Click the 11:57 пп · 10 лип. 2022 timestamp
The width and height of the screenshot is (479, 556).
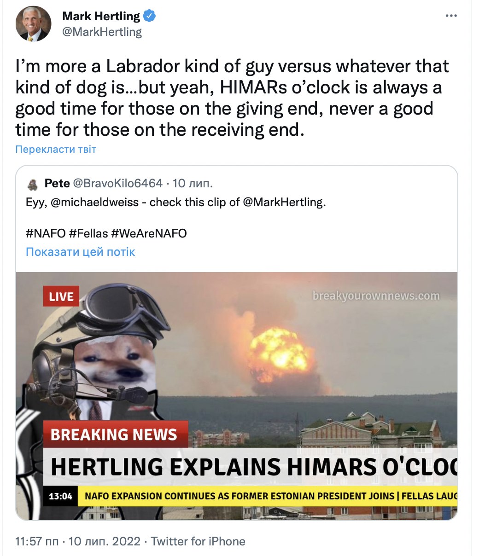78,541
